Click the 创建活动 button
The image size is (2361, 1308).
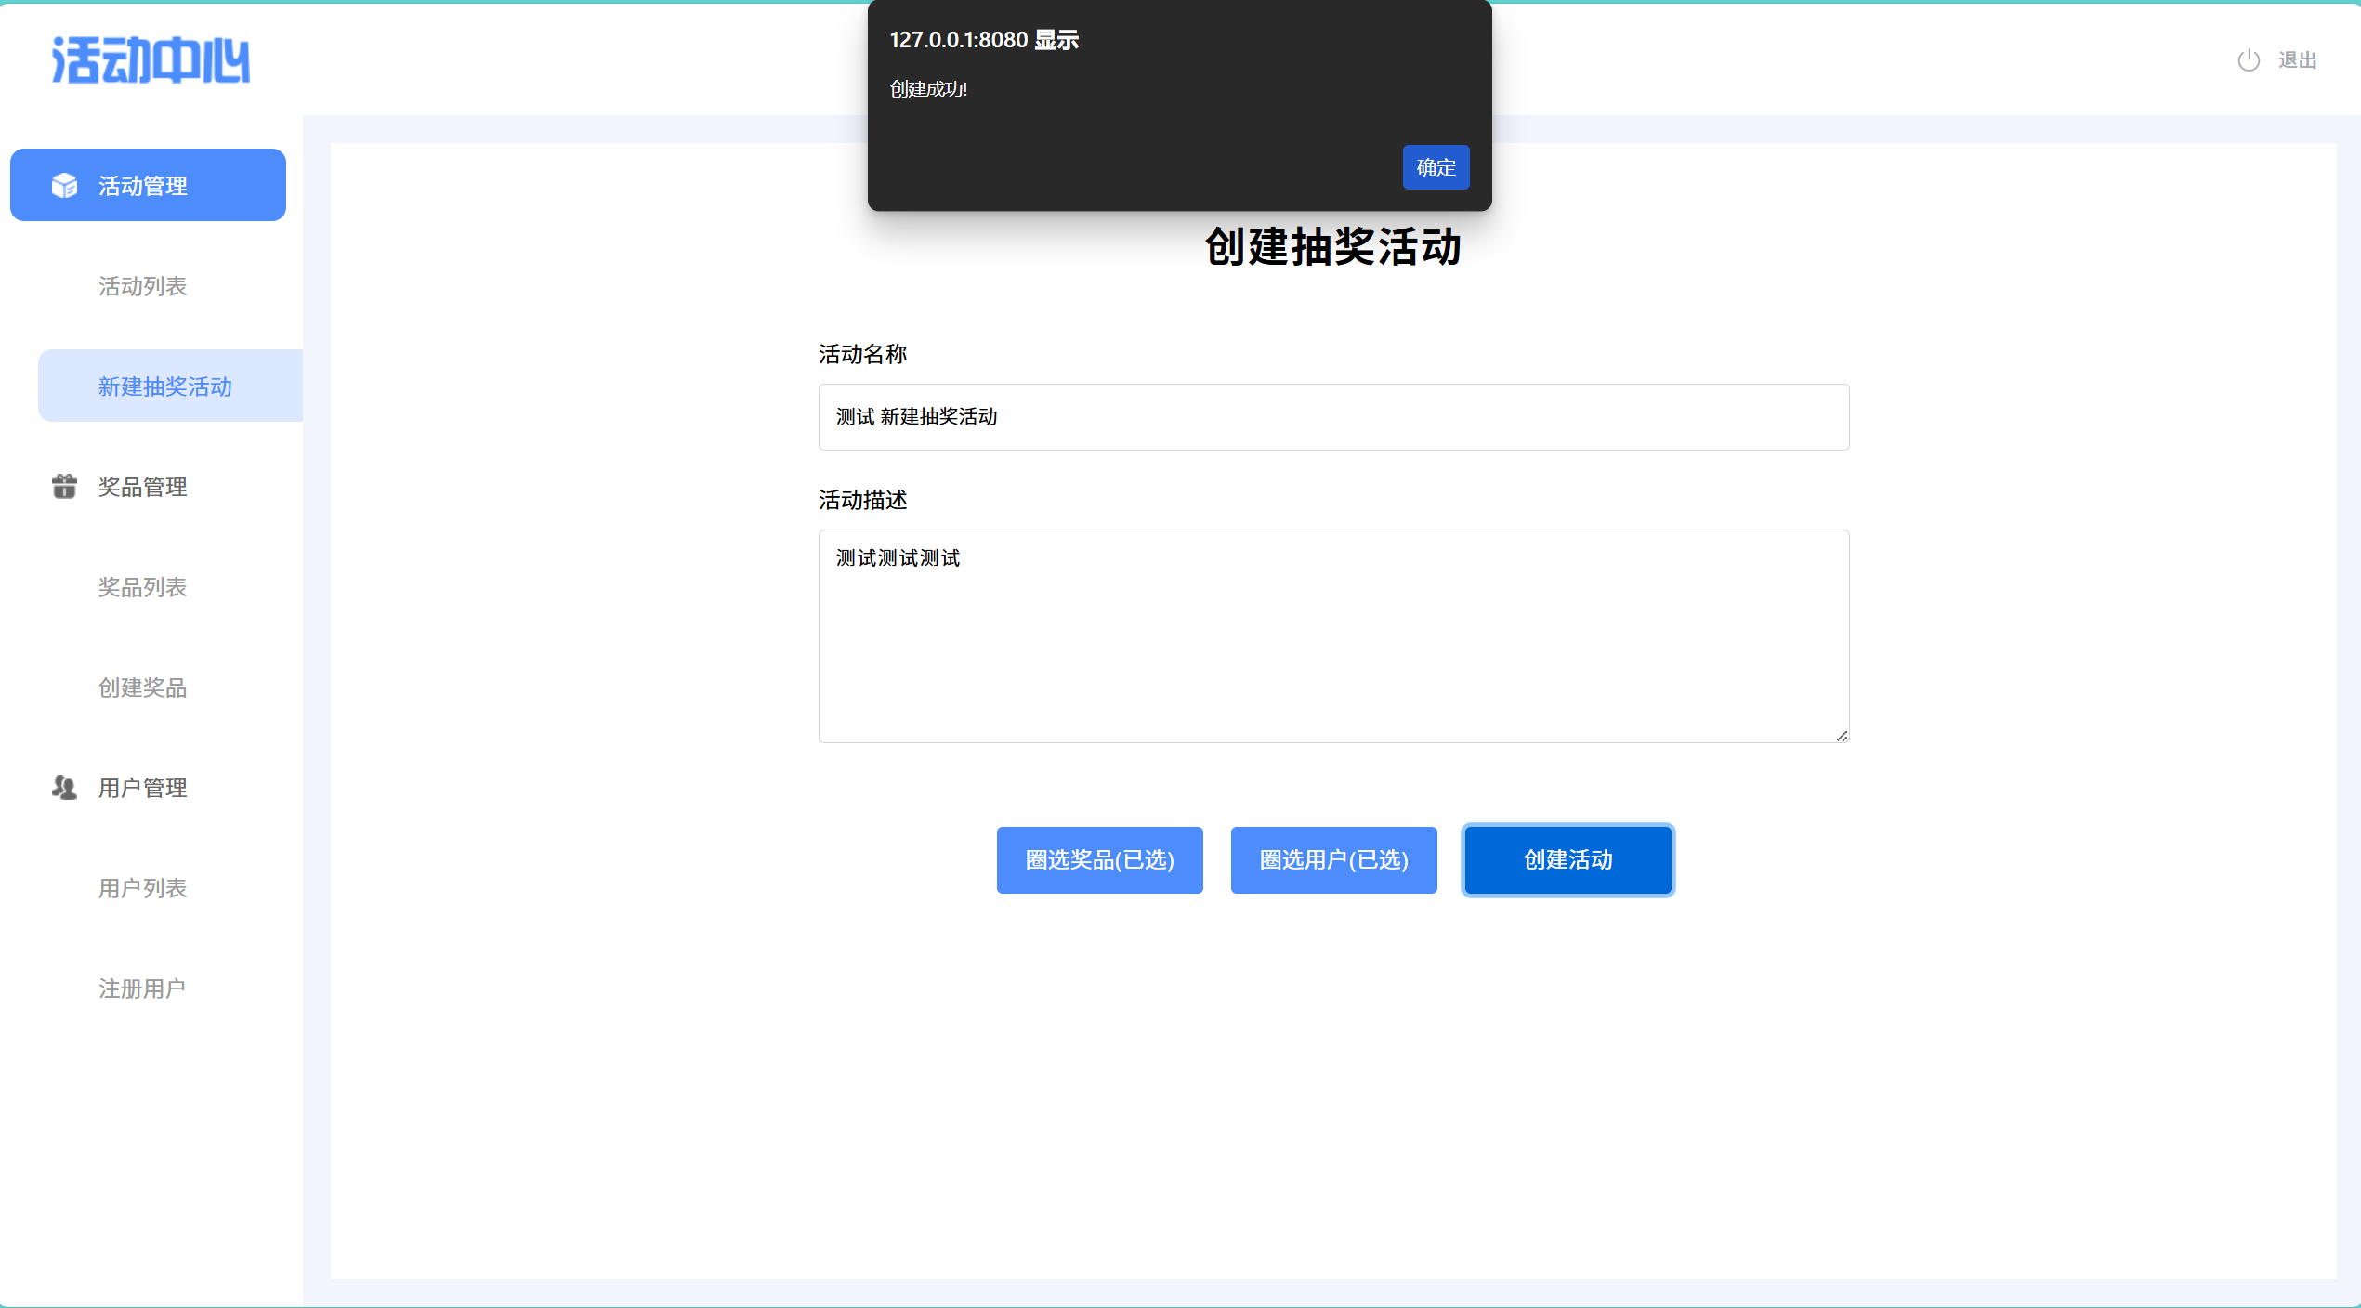coord(1567,859)
